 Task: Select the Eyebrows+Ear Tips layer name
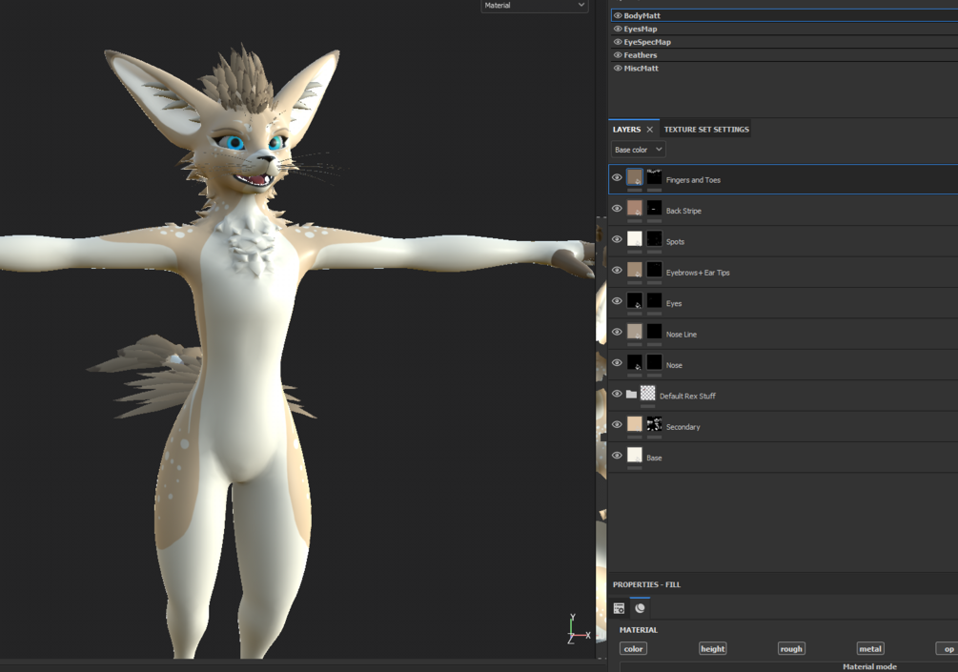698,273
